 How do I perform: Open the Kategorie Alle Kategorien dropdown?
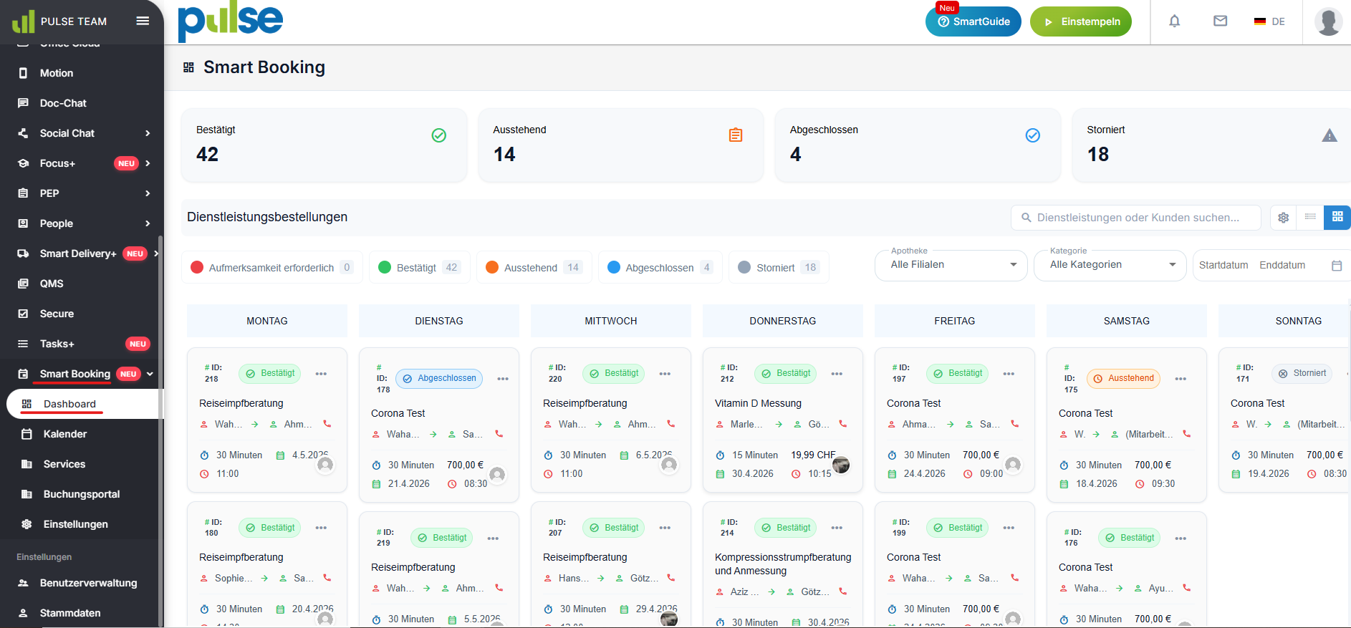(1110, 265)
